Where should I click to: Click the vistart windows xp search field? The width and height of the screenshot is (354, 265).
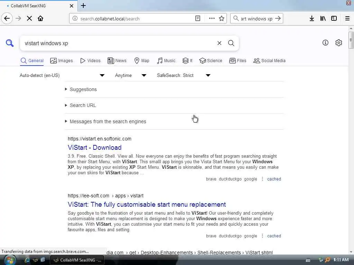coord(118,43)
